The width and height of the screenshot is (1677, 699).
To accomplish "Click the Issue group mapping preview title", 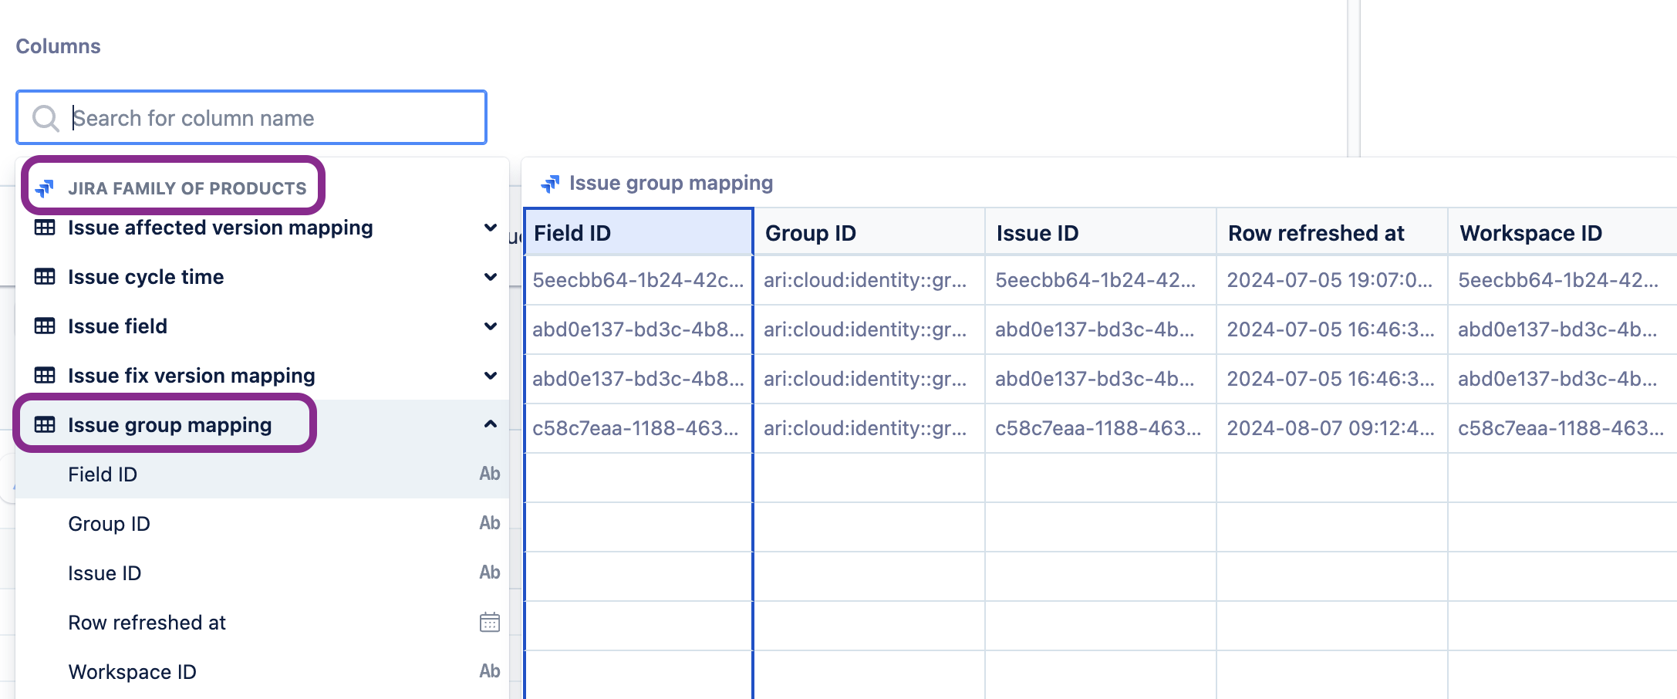I will point(670,183).
